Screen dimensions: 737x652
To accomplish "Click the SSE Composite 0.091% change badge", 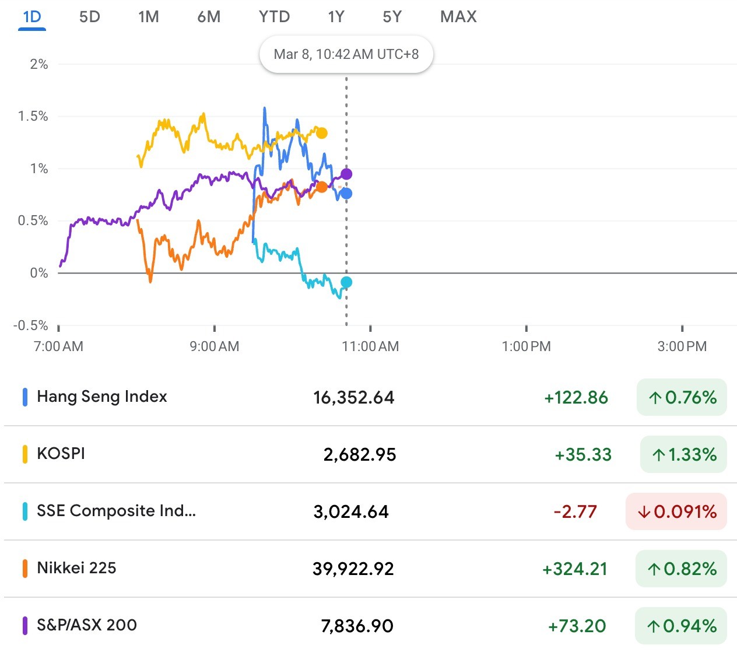I will tap(676, 511).
